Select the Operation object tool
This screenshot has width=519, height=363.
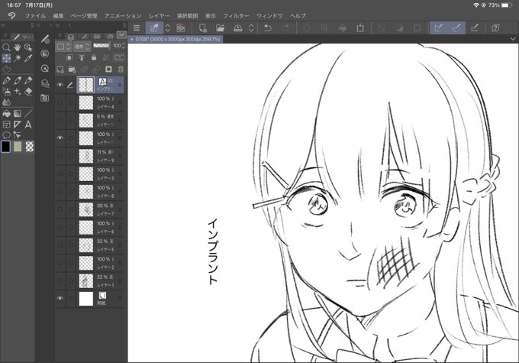28,47
